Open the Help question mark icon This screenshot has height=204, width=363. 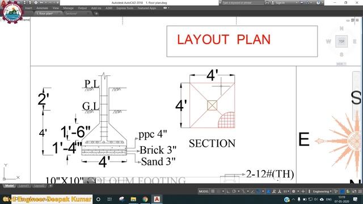click(x=318, y=3)
